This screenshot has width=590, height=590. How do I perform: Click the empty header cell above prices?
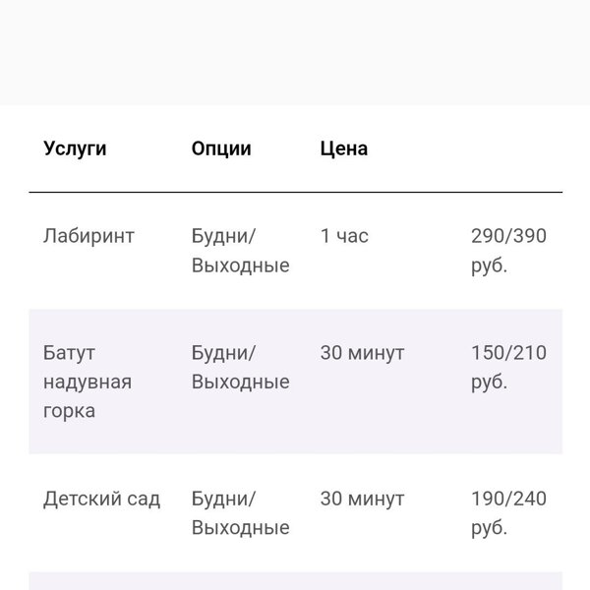pos(508,148)
